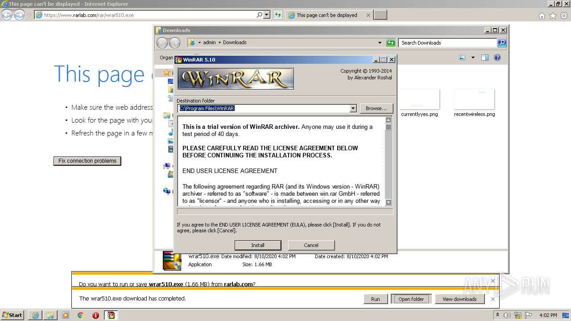Click the admin breadcrumb in Downloads window
This screenshot has height=321, width=571.
[x=209, y=43]
